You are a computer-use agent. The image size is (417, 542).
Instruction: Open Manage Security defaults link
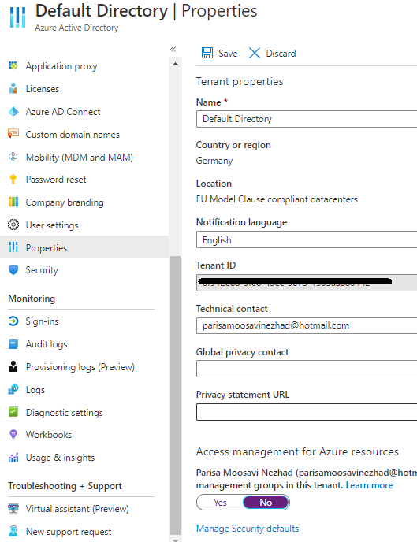click(x=248, y=528)
